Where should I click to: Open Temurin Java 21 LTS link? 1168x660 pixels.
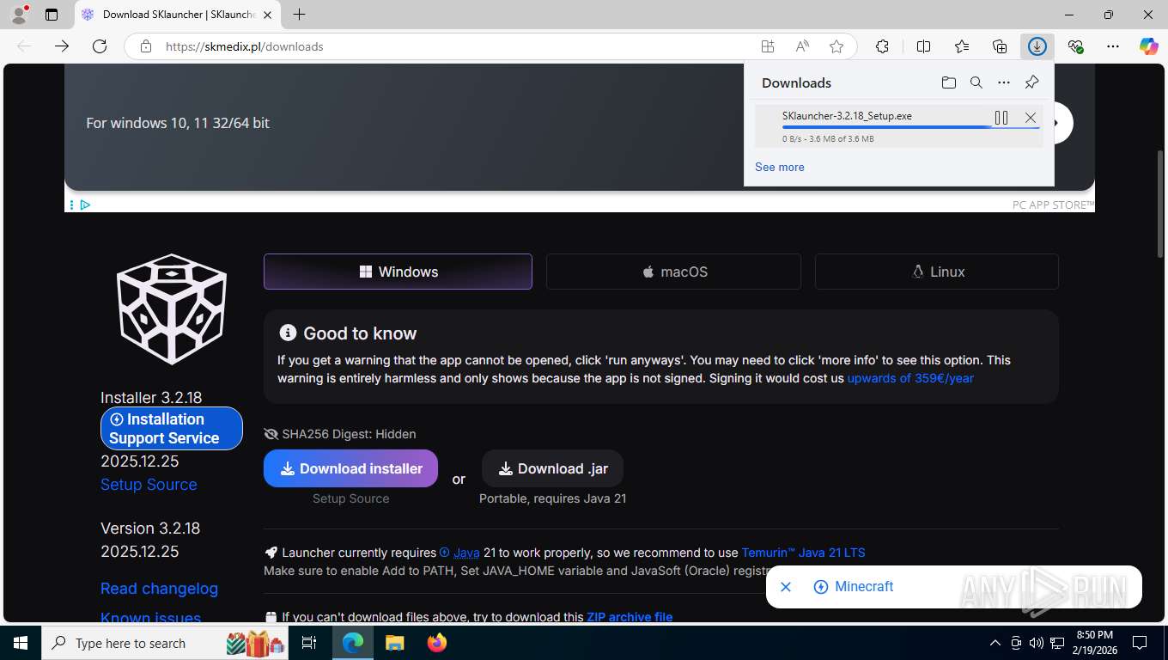coord(803,553)
